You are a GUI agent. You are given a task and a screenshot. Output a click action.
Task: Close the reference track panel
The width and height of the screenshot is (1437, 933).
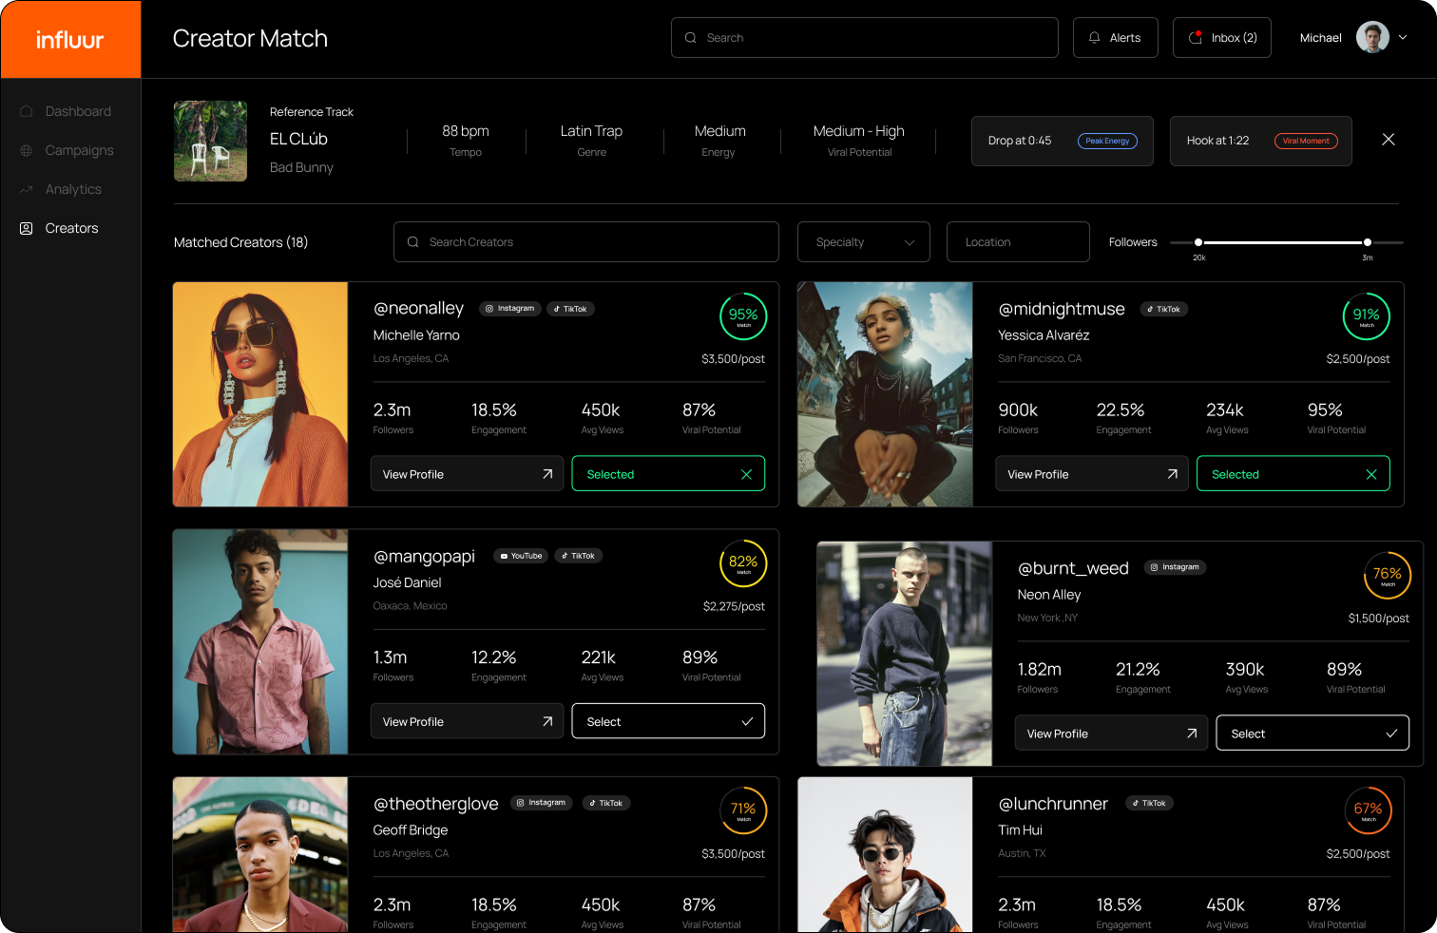coord(1389,140)
